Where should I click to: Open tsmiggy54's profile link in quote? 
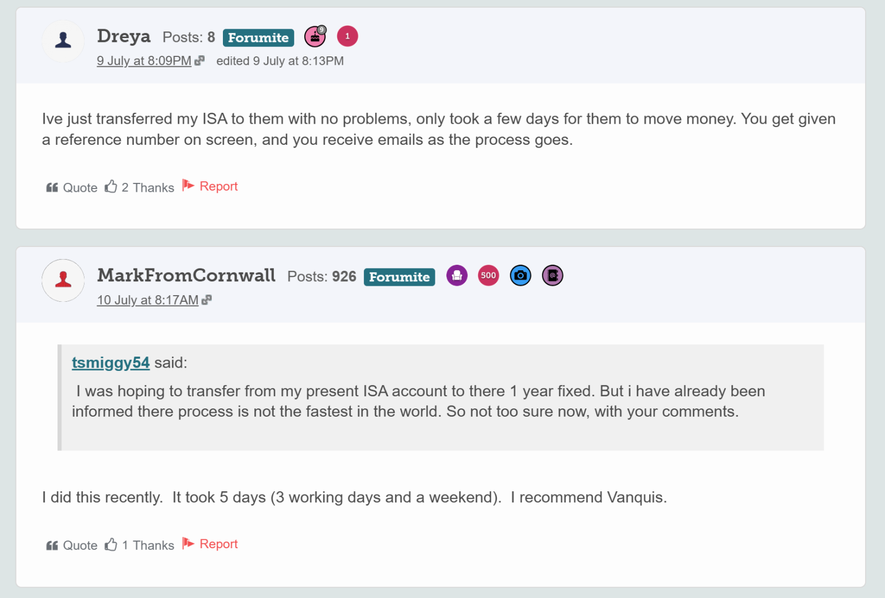click(111, 363)
